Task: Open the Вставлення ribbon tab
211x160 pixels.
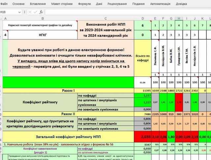Action: tap(38, 4)
